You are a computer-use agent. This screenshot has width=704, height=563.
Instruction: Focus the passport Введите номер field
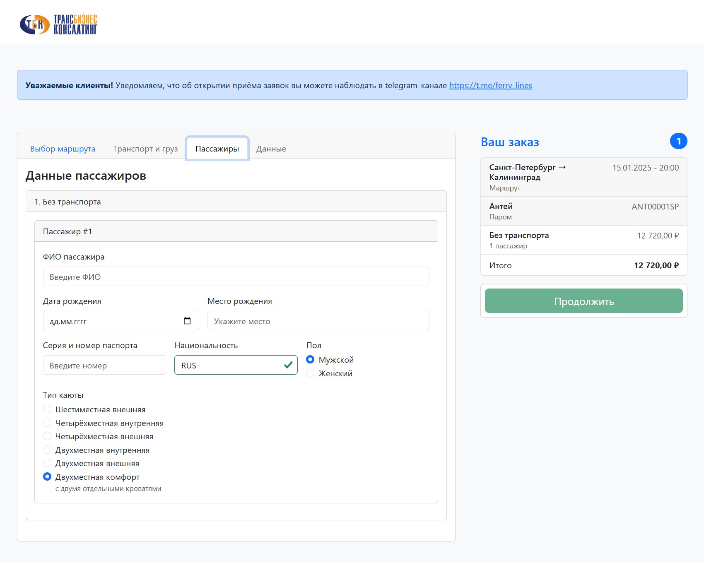click(104, 365)
